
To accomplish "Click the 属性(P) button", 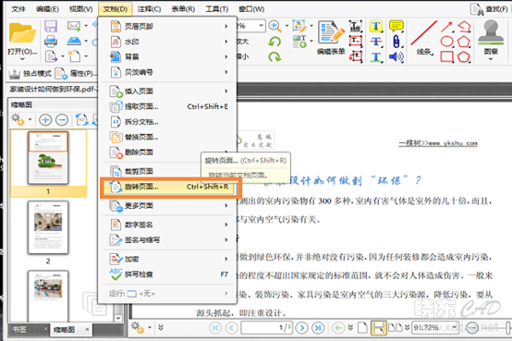I will coord(76,74).
